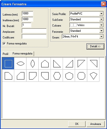Click the Amplasare text field

pyautogui.click(x=34, y=31)
